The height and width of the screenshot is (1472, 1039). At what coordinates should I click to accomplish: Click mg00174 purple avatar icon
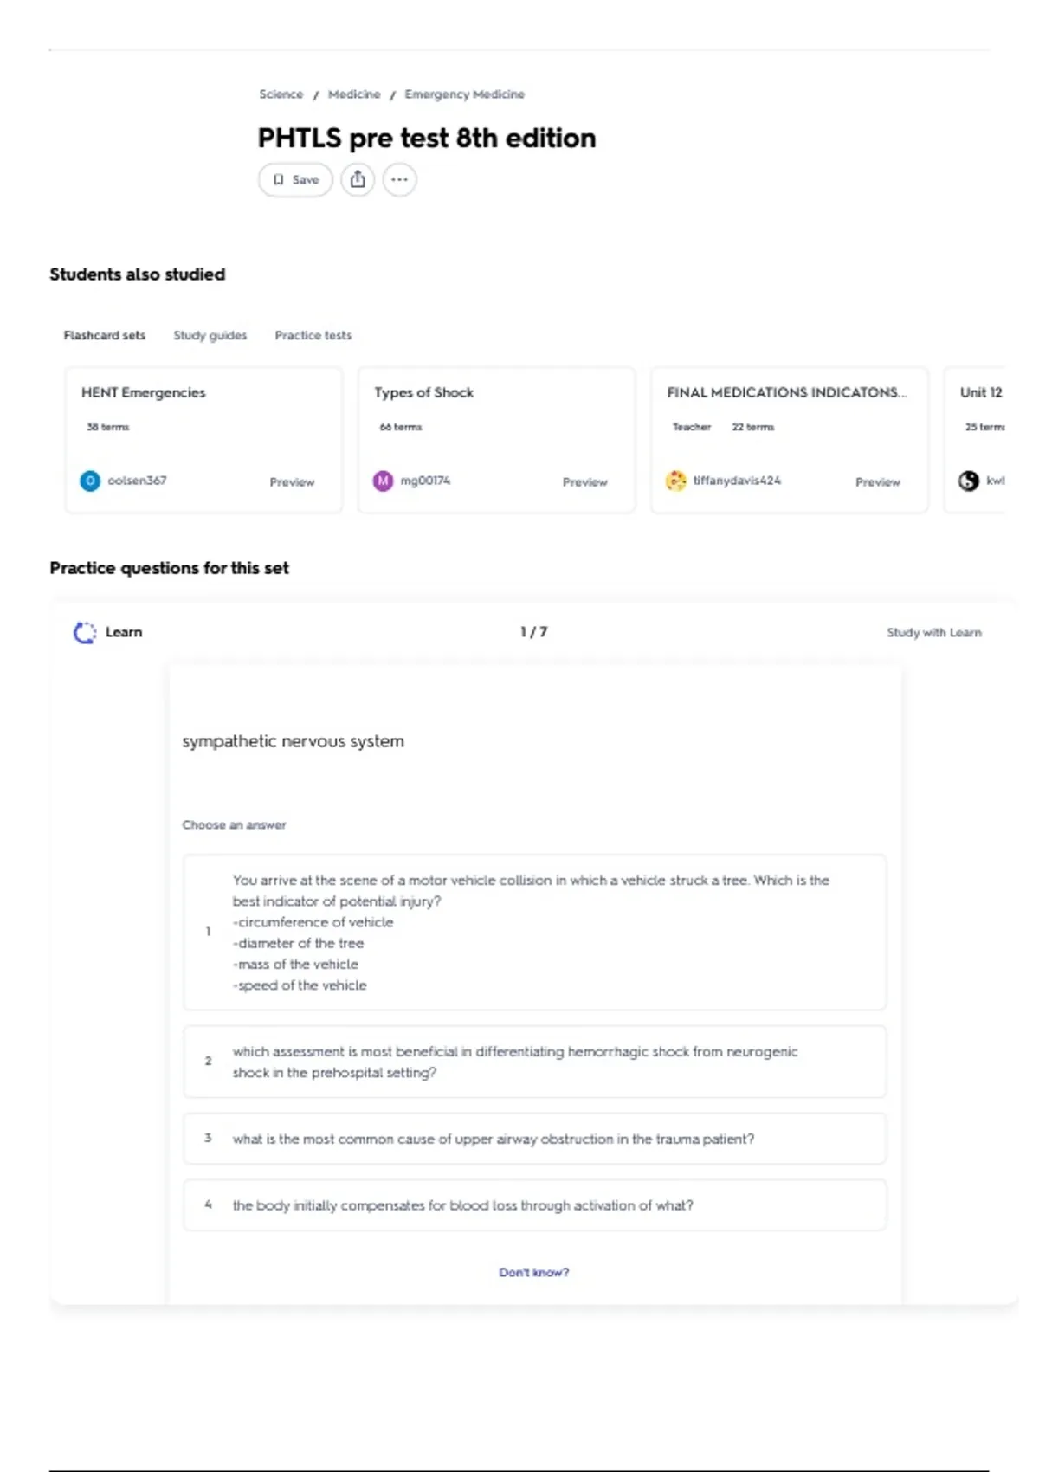coord(383,481)
